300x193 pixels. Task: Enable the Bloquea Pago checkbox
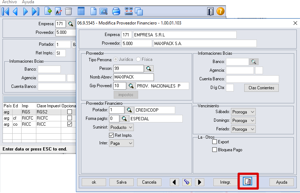point(214,150)
